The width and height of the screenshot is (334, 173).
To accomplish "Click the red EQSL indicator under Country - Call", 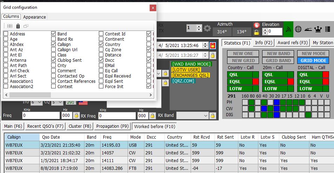I will pos(255,81).
